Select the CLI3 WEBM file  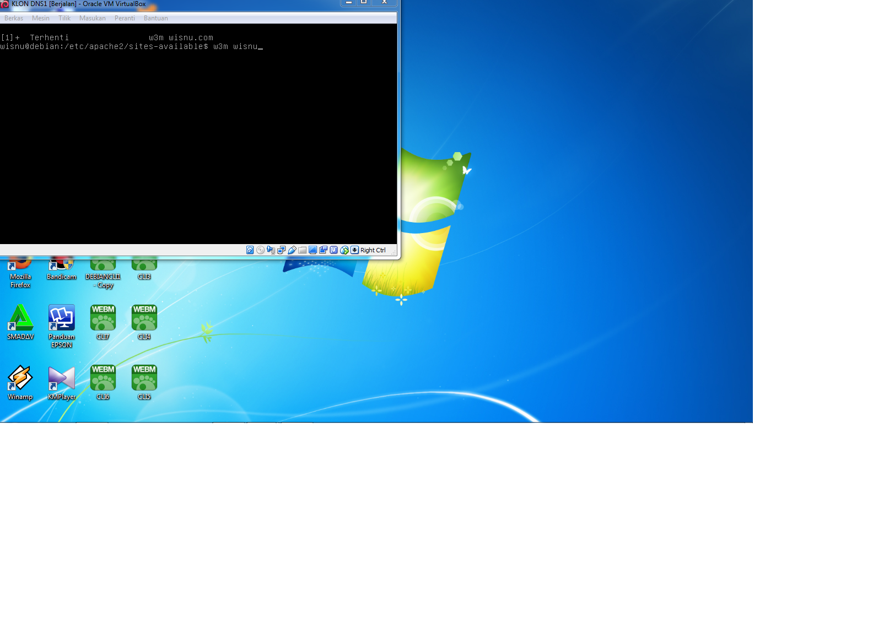coord(144,269)
